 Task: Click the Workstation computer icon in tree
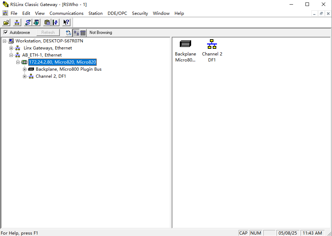coord(11,41)
